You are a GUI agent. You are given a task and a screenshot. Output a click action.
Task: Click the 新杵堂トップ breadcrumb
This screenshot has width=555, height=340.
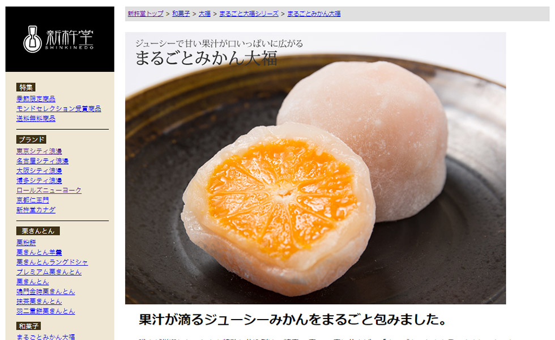[146, 14]
